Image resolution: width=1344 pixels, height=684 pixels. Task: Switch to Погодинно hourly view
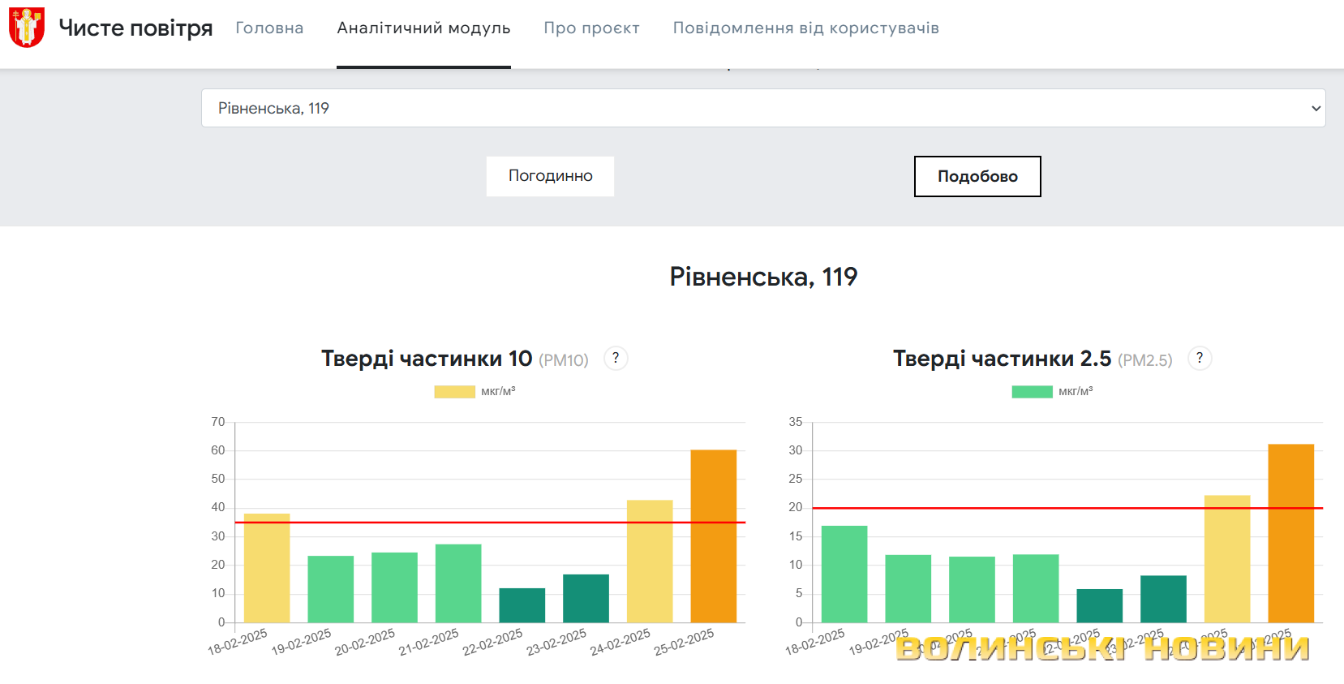[550, 176]
